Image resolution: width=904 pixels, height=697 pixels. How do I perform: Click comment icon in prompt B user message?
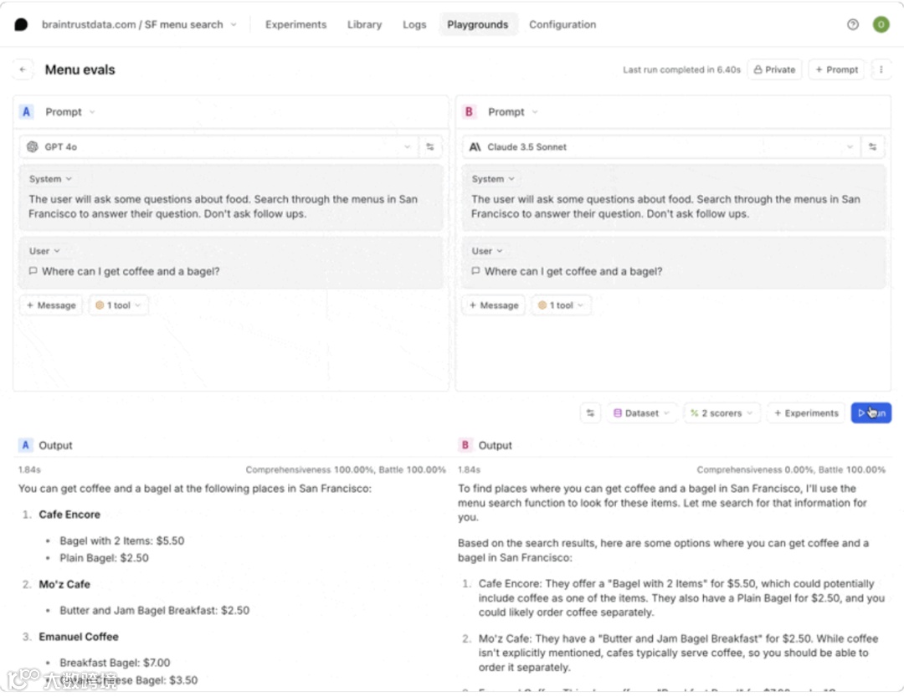click(475, 271)
